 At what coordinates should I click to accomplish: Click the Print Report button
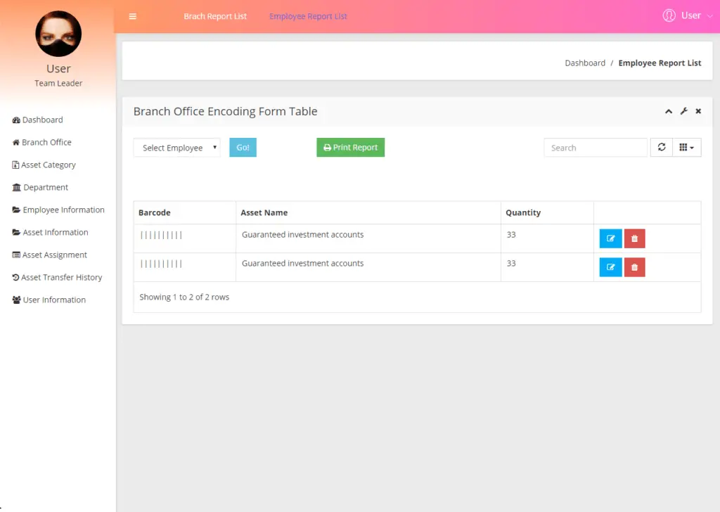tap(350, 147)
